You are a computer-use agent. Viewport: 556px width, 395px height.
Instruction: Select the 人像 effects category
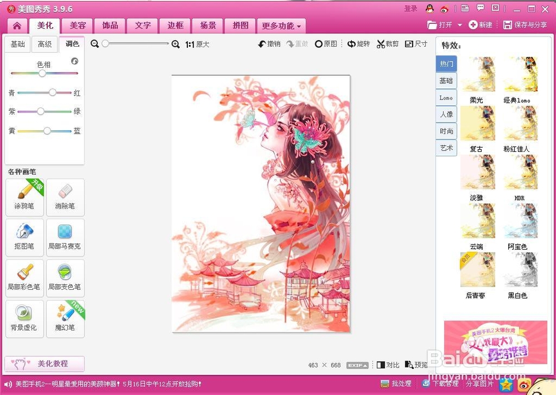pos(446,114)
